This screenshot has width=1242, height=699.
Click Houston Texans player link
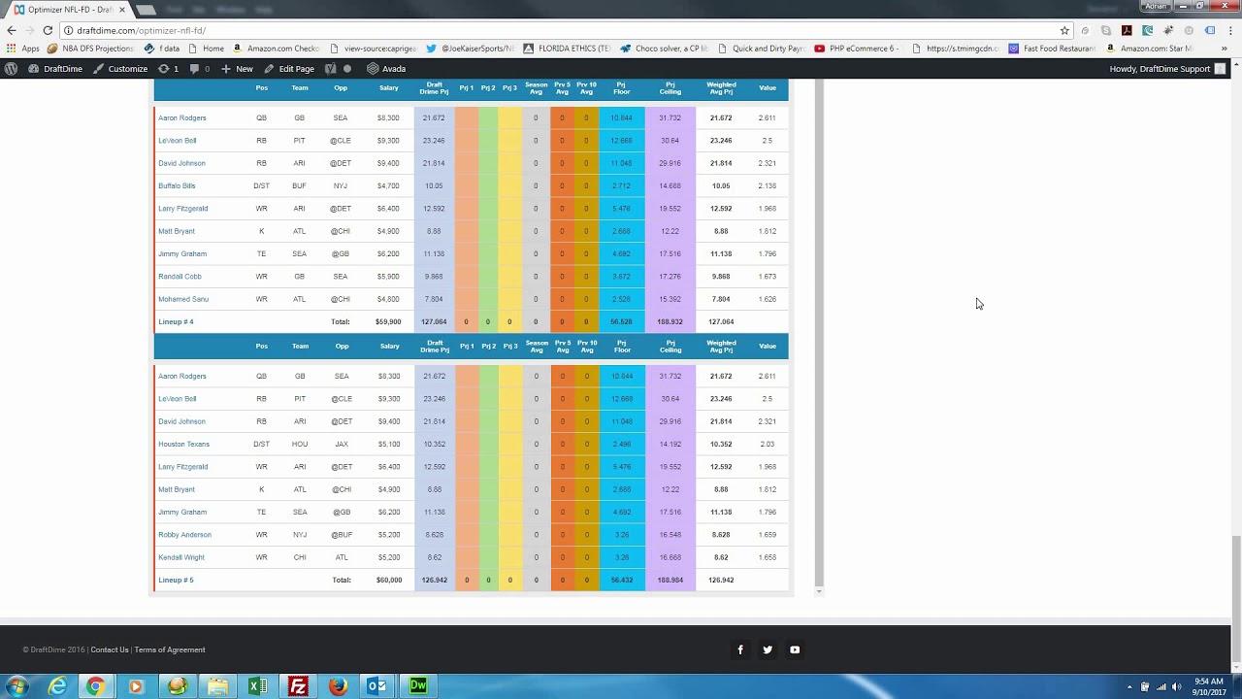(x=183, y=444)
